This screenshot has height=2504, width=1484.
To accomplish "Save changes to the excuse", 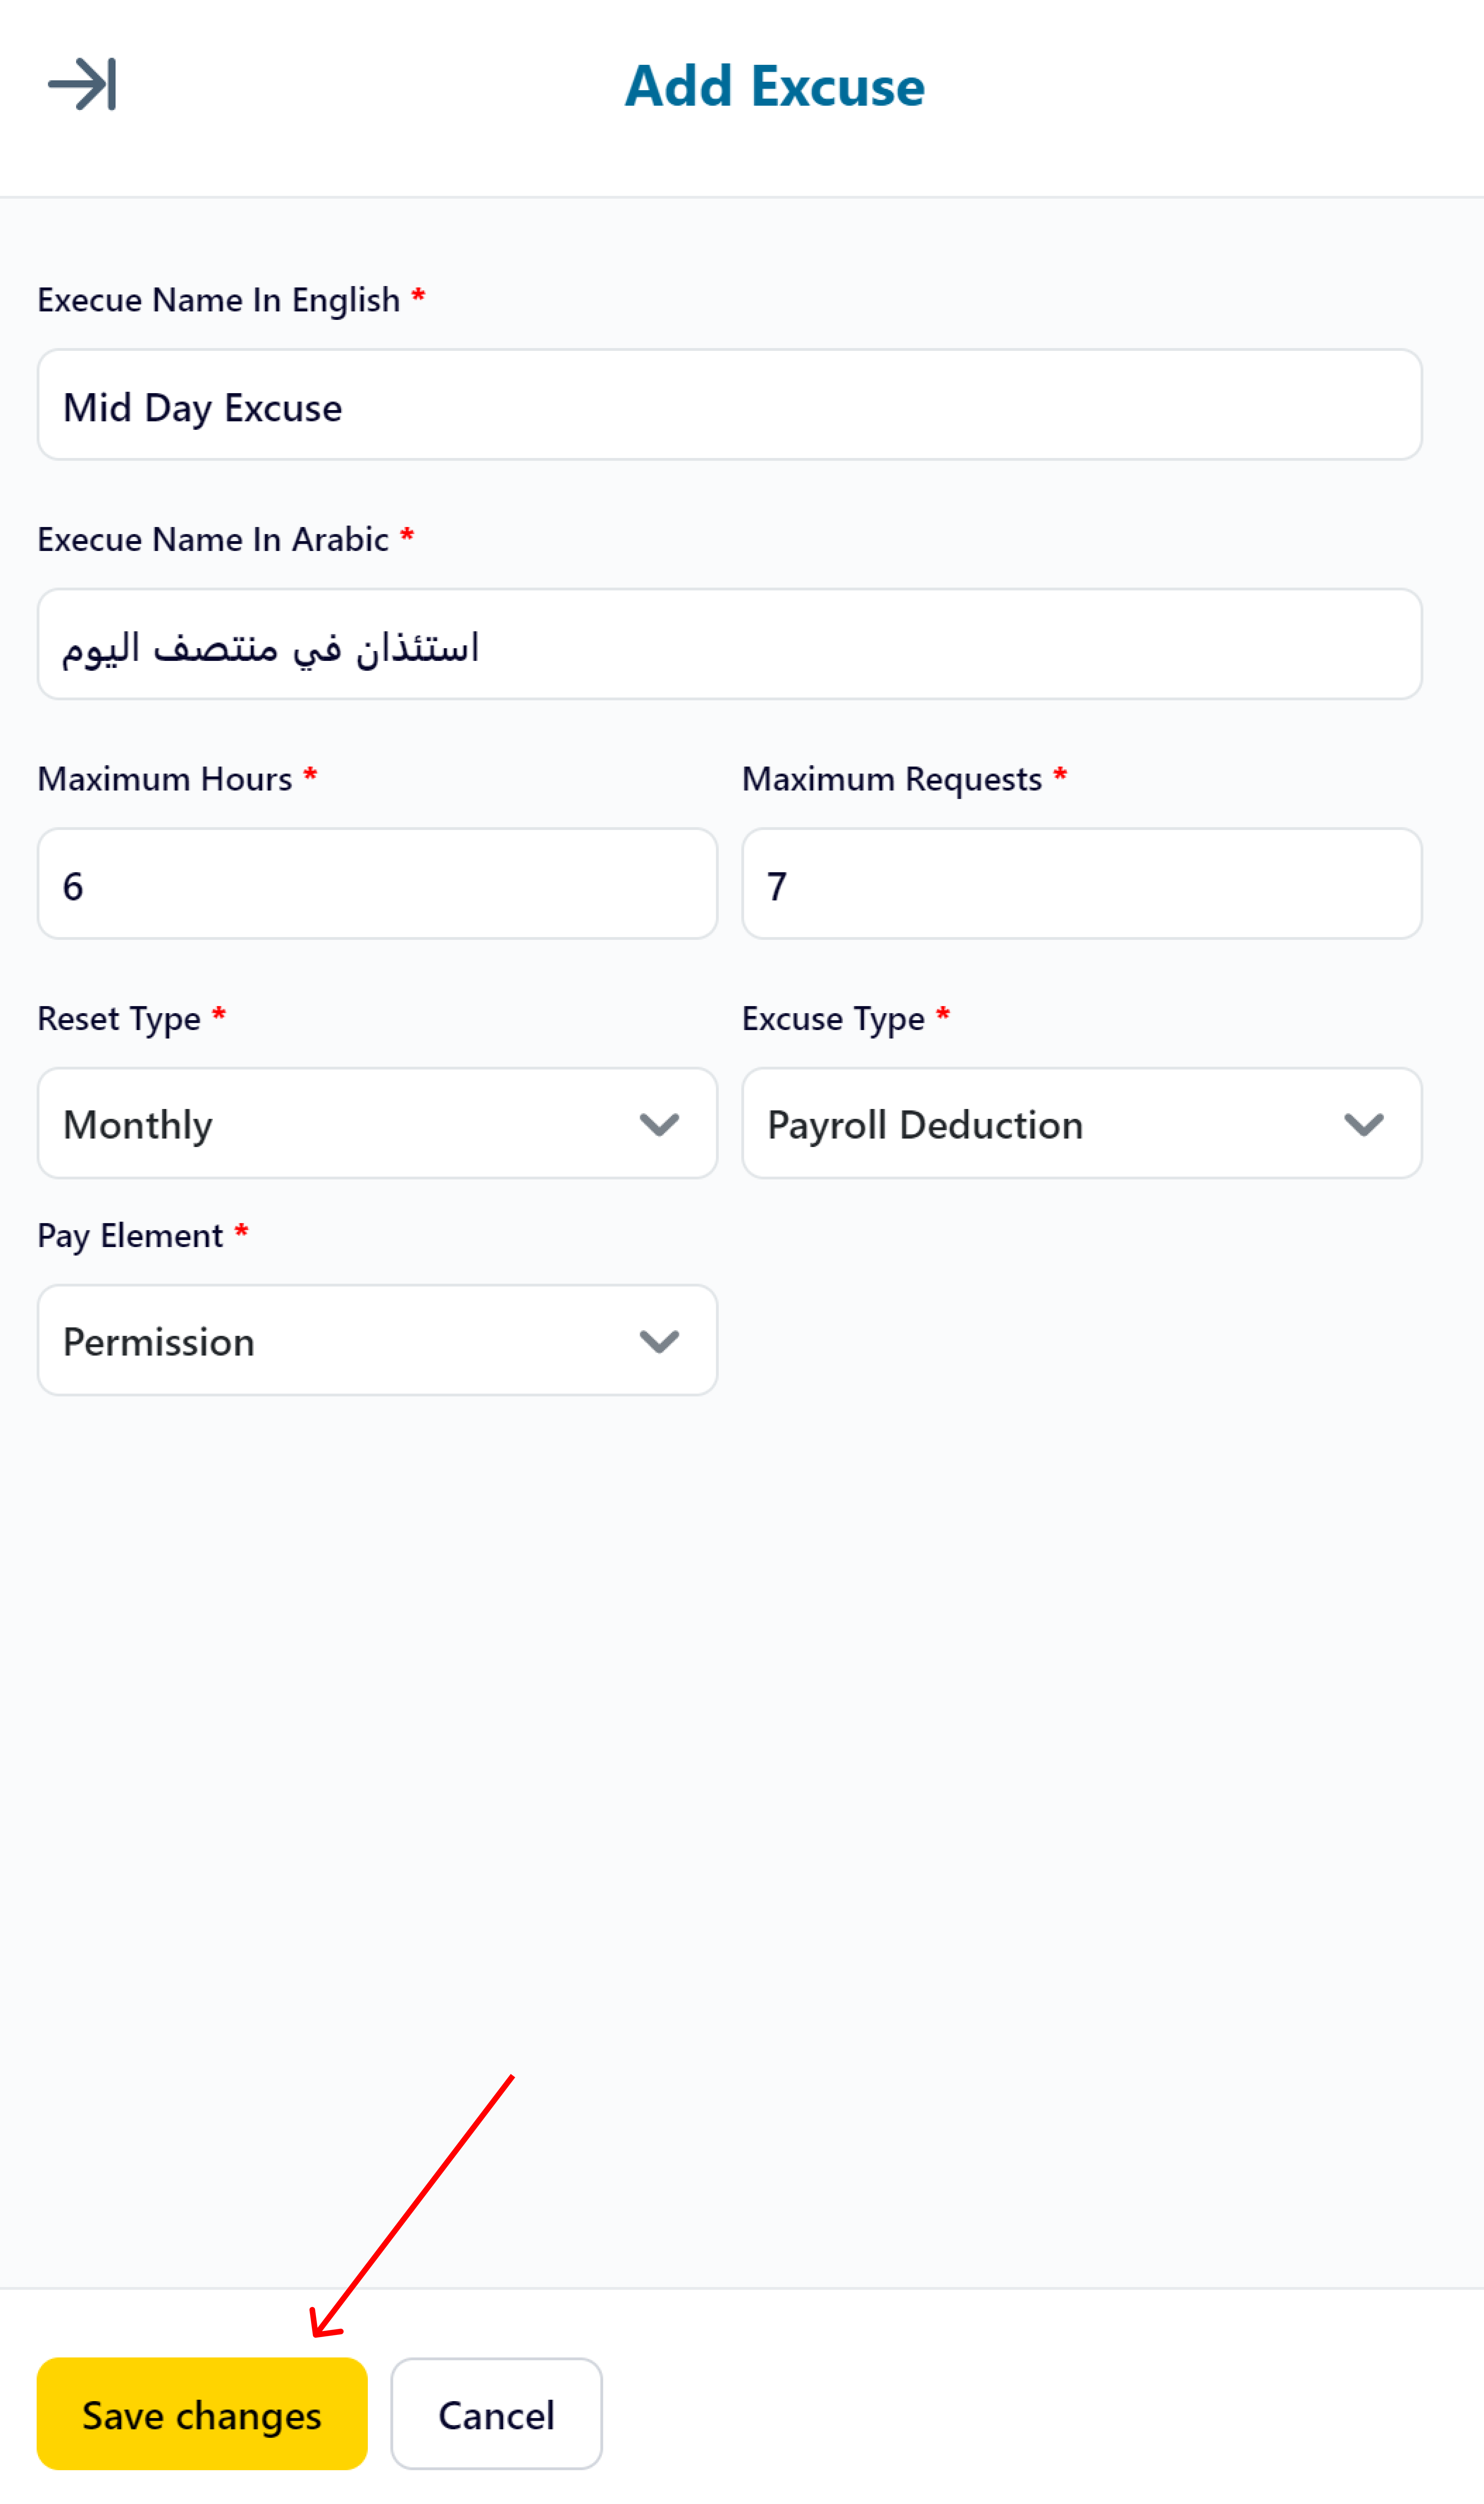I will 202,2414.
